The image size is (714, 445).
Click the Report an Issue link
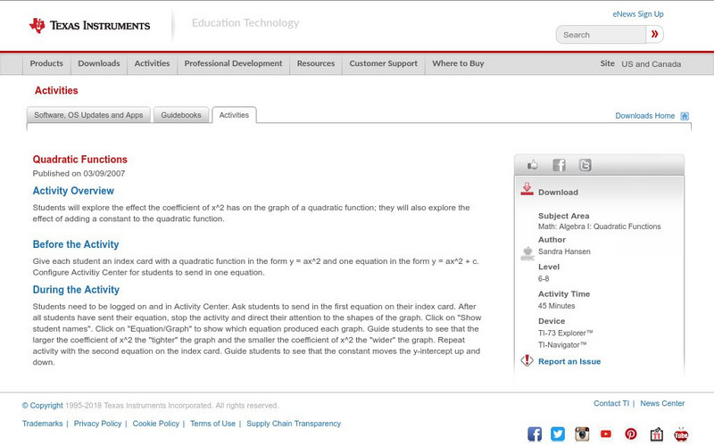coord(569,361)
